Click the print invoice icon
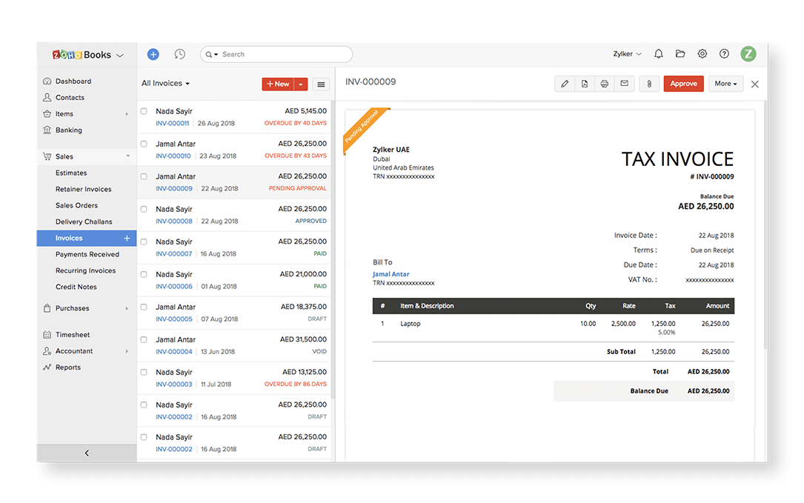Screen dimensions: 804x503 [605, 84]
